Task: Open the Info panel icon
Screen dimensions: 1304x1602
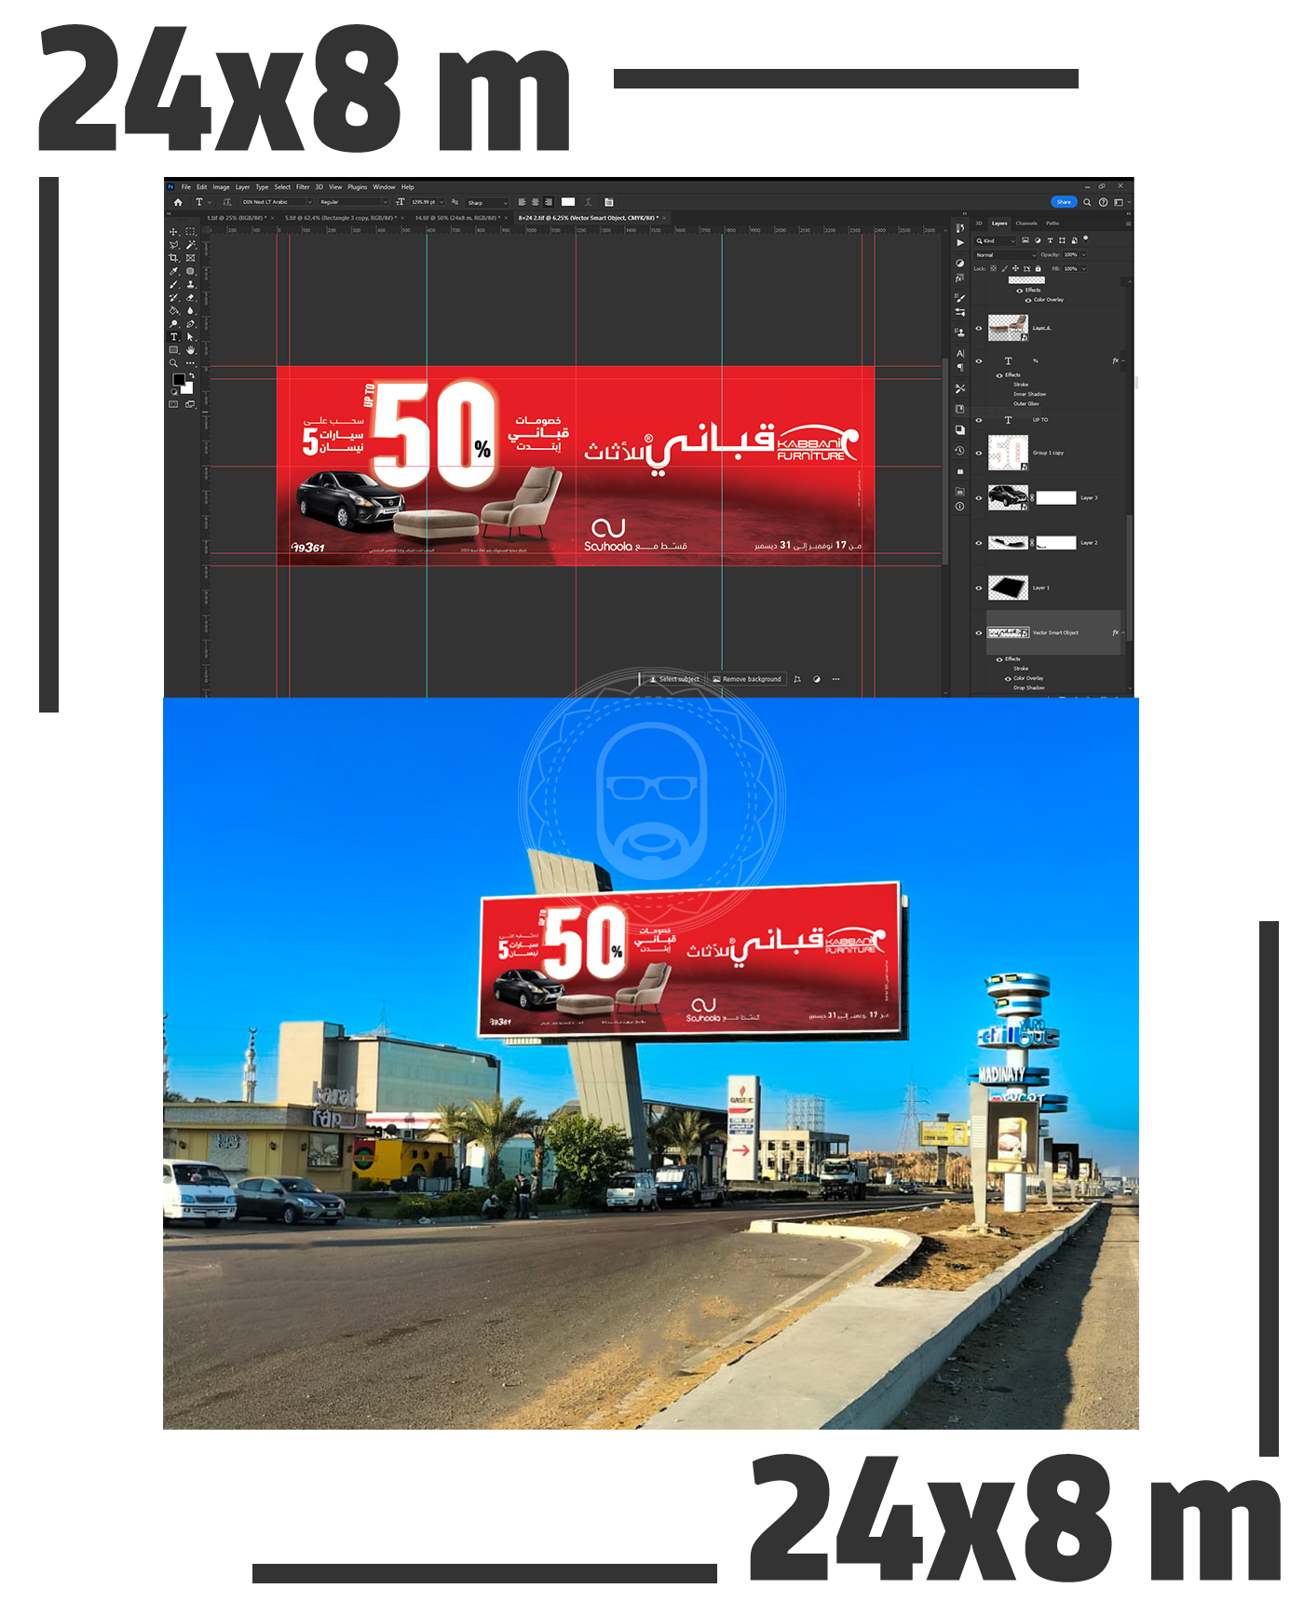Action: [959, 507]
